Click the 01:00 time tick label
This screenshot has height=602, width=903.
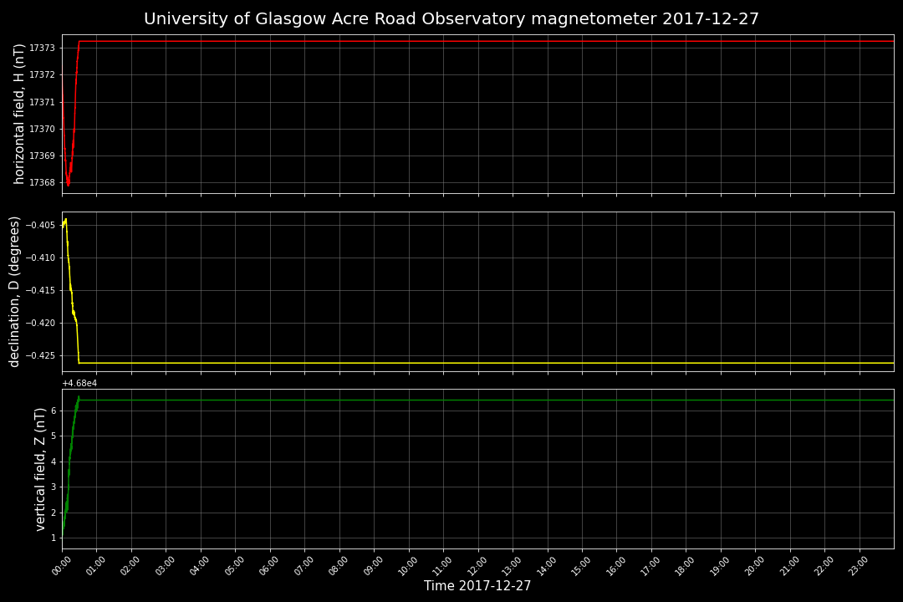point(95,566)
